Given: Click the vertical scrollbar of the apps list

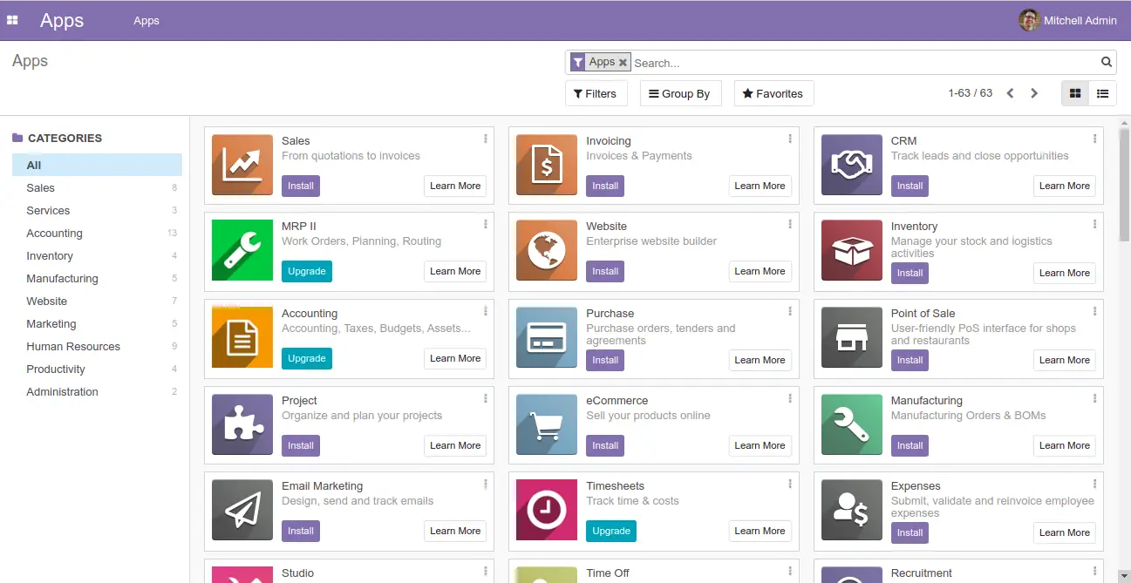Looking at the screenshot, I should click(1124, 186).
